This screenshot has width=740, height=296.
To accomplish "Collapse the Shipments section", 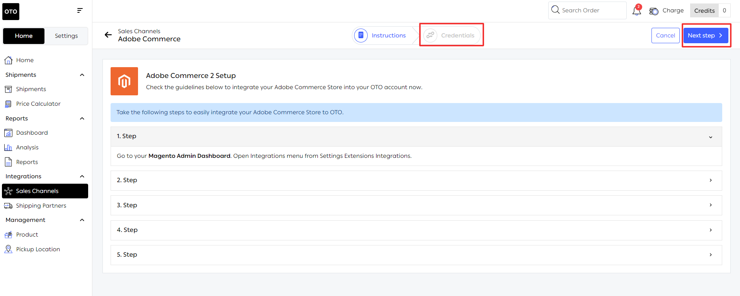I will click(x=82, y=75).
